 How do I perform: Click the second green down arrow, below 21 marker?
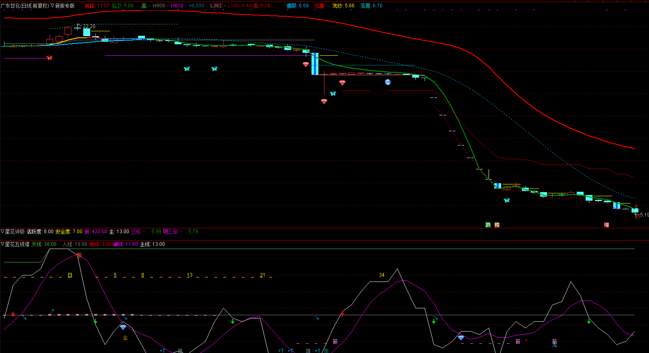tap(233, 321)
